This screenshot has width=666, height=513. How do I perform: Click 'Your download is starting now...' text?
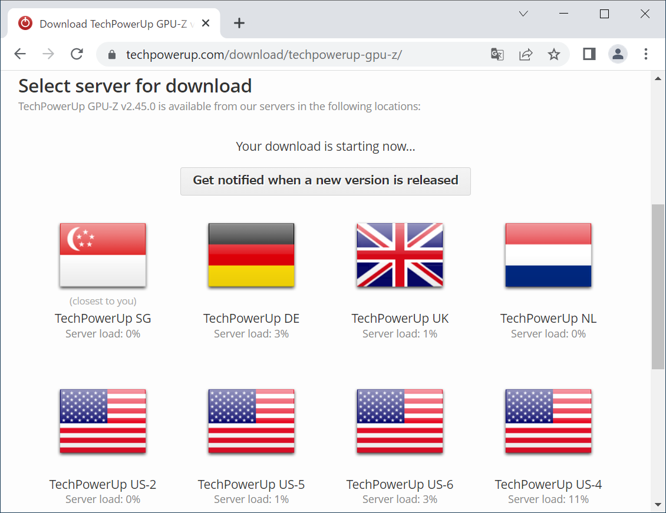[x=325, y=147]
